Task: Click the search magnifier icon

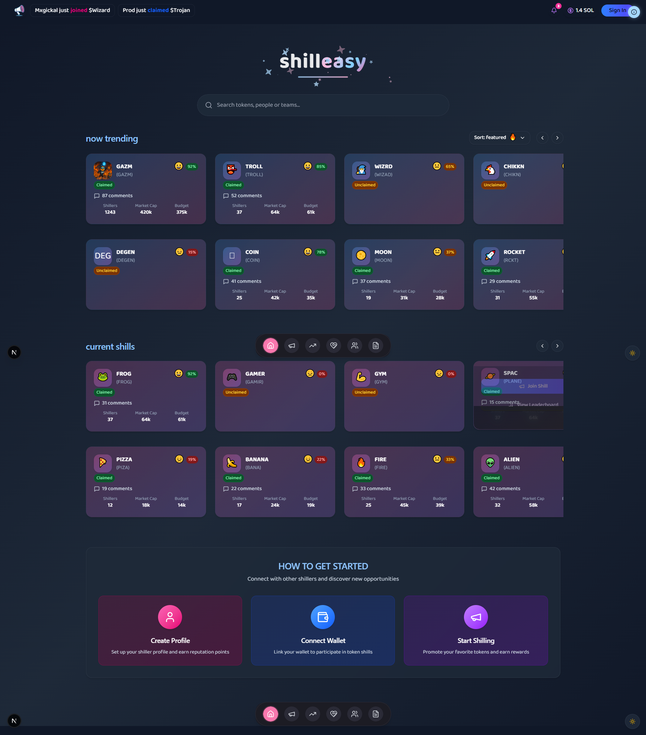Action: coord(209,105)
